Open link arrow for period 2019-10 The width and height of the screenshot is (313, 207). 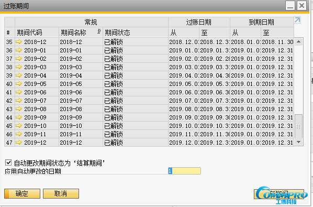click(19, 126)
